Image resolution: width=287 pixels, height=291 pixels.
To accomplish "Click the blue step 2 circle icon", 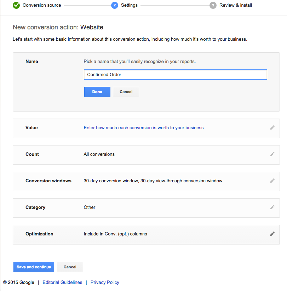I will pos(114,5).
